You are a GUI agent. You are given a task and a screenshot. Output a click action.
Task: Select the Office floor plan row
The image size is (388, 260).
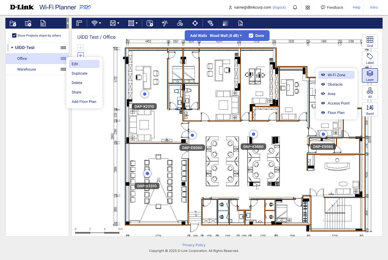point(37,58)
